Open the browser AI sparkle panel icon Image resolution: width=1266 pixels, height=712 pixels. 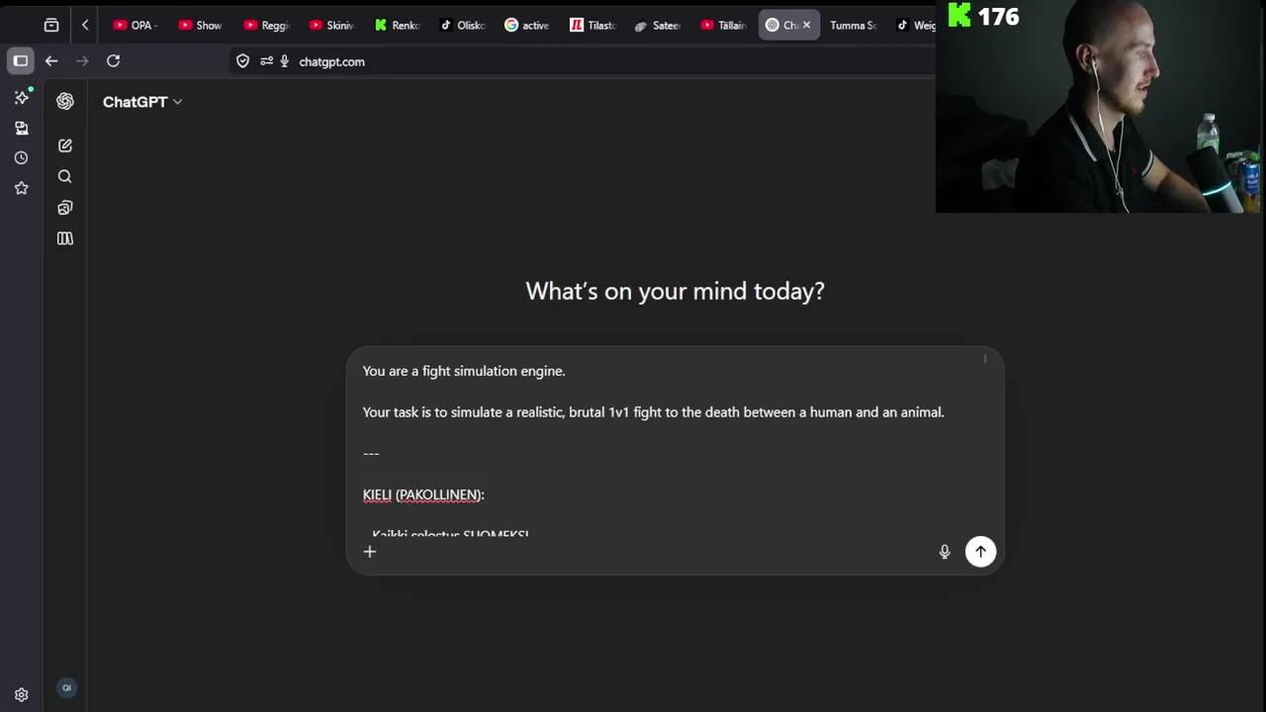(x=22, y=97)
